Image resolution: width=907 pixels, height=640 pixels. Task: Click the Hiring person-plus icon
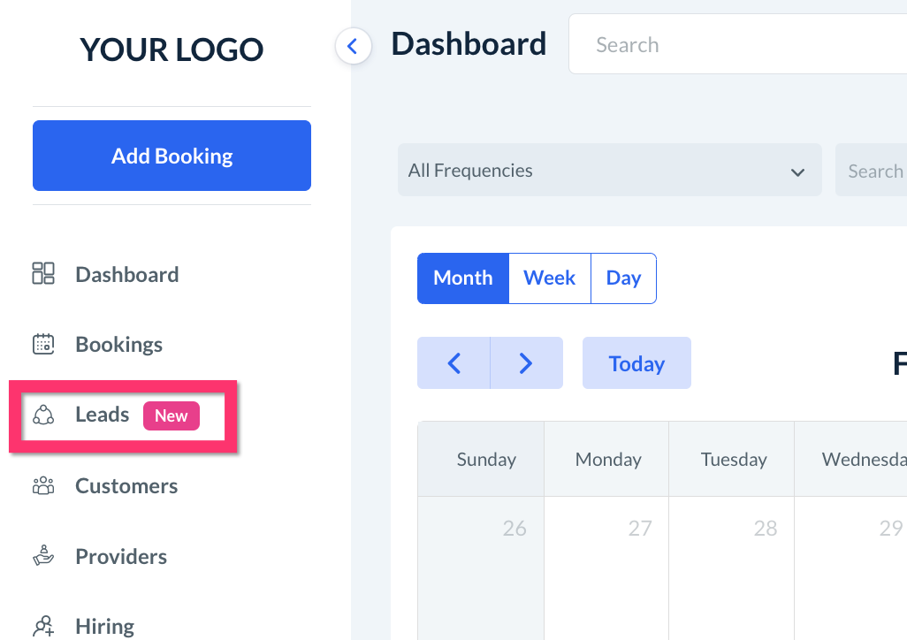click(43, 626)
